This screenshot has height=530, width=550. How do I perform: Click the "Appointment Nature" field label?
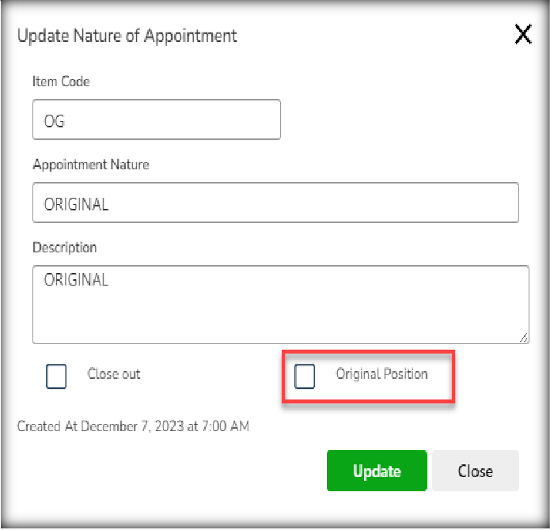91,165
